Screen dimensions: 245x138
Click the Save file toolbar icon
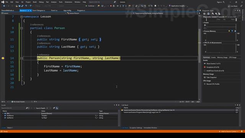tap(20, 6)
